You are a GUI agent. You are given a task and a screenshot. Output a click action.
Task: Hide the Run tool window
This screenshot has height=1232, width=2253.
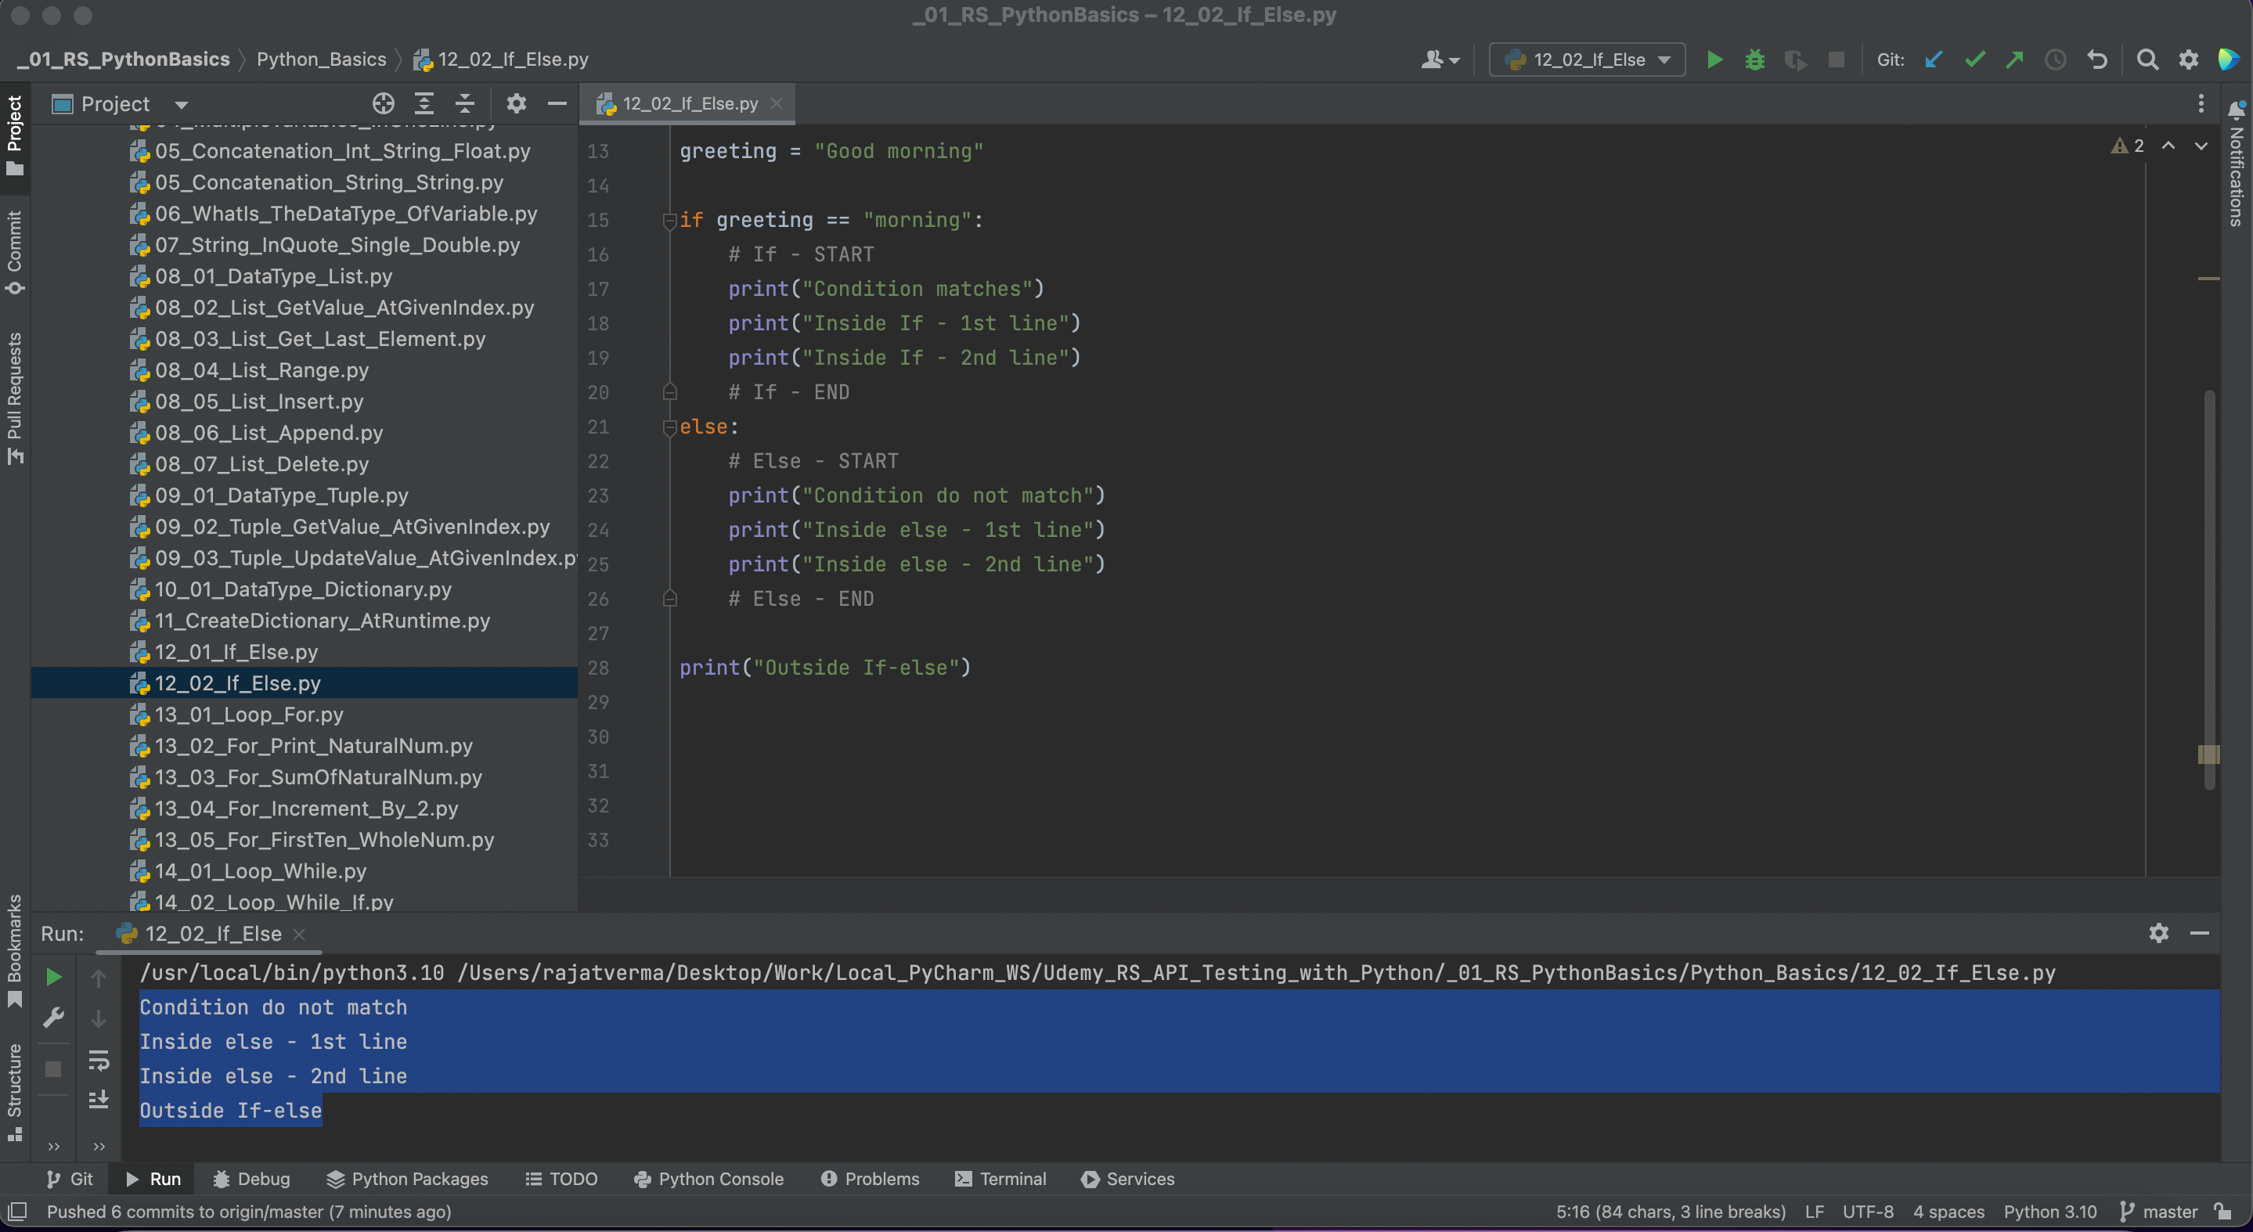(2200, 933)
